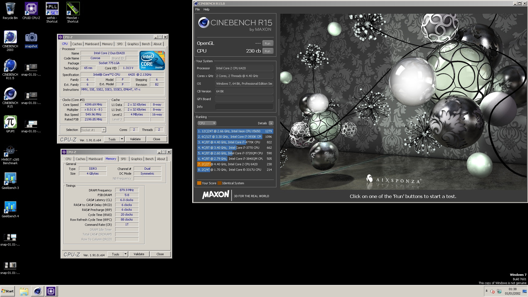Show hidden system tray icons
The image size is (528, 297).
point(486,291)
